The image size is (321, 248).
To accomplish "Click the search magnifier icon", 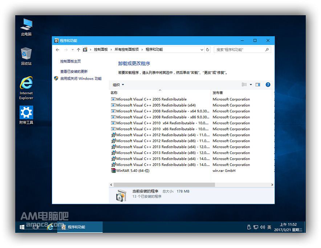I will [267, 50].
